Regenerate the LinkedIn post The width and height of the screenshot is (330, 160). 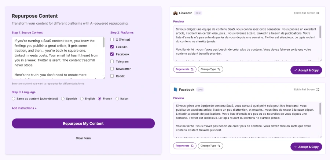[x=185, y=69]
